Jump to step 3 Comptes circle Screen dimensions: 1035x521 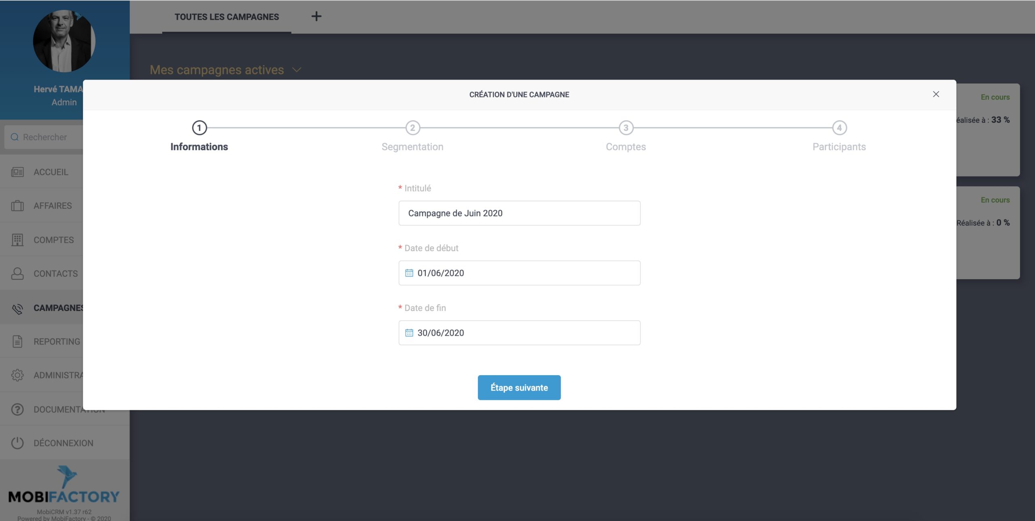pos(626,128)
